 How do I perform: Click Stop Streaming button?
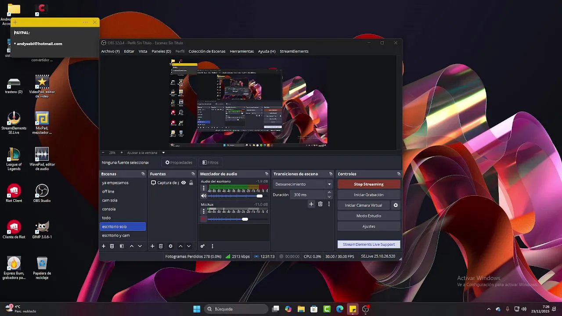point(369,184)
